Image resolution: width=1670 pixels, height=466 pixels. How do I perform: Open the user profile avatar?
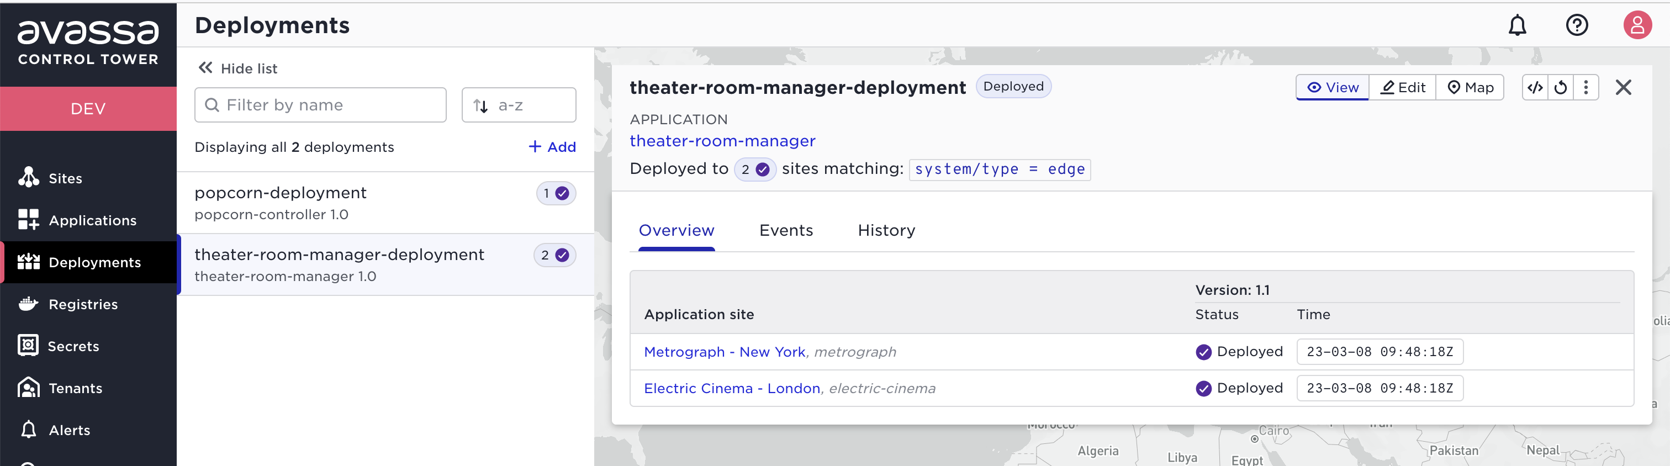(x=1637, y=25)
